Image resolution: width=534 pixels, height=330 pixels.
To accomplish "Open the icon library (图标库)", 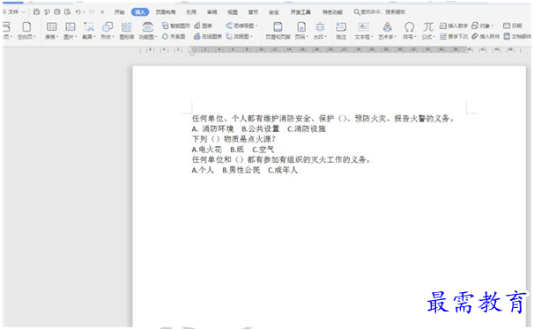I will point(126,31).
